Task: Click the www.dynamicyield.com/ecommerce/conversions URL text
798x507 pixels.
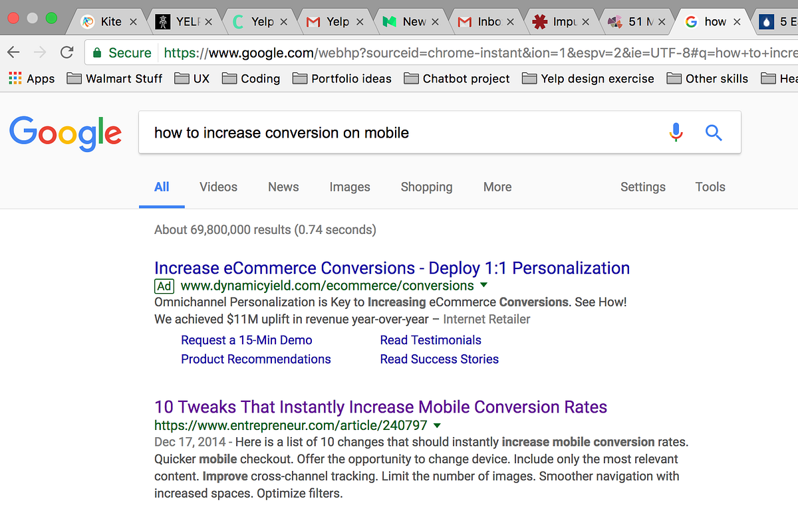Action: pyautogui.click(x=327, y=286)
